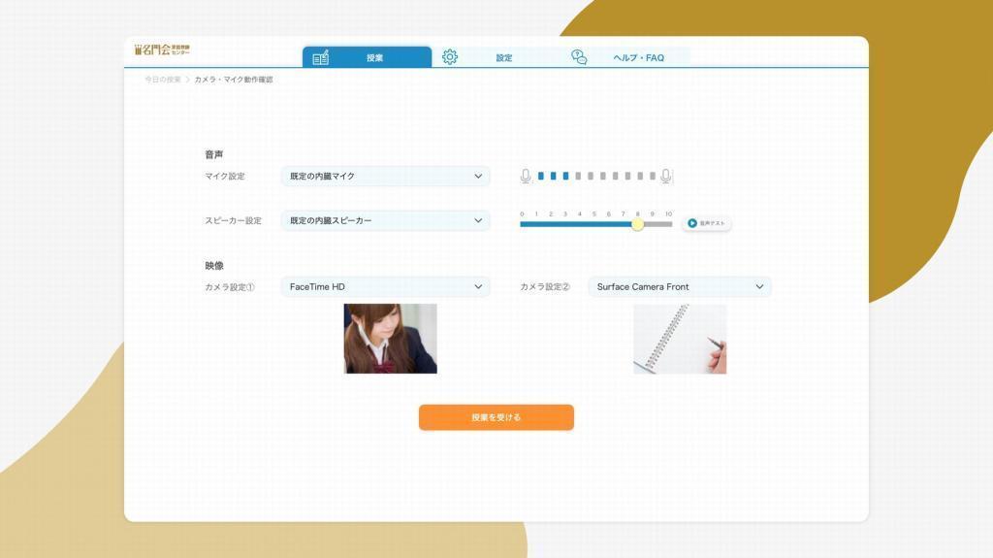Click the スピーカー設定 label

point(233,220)
